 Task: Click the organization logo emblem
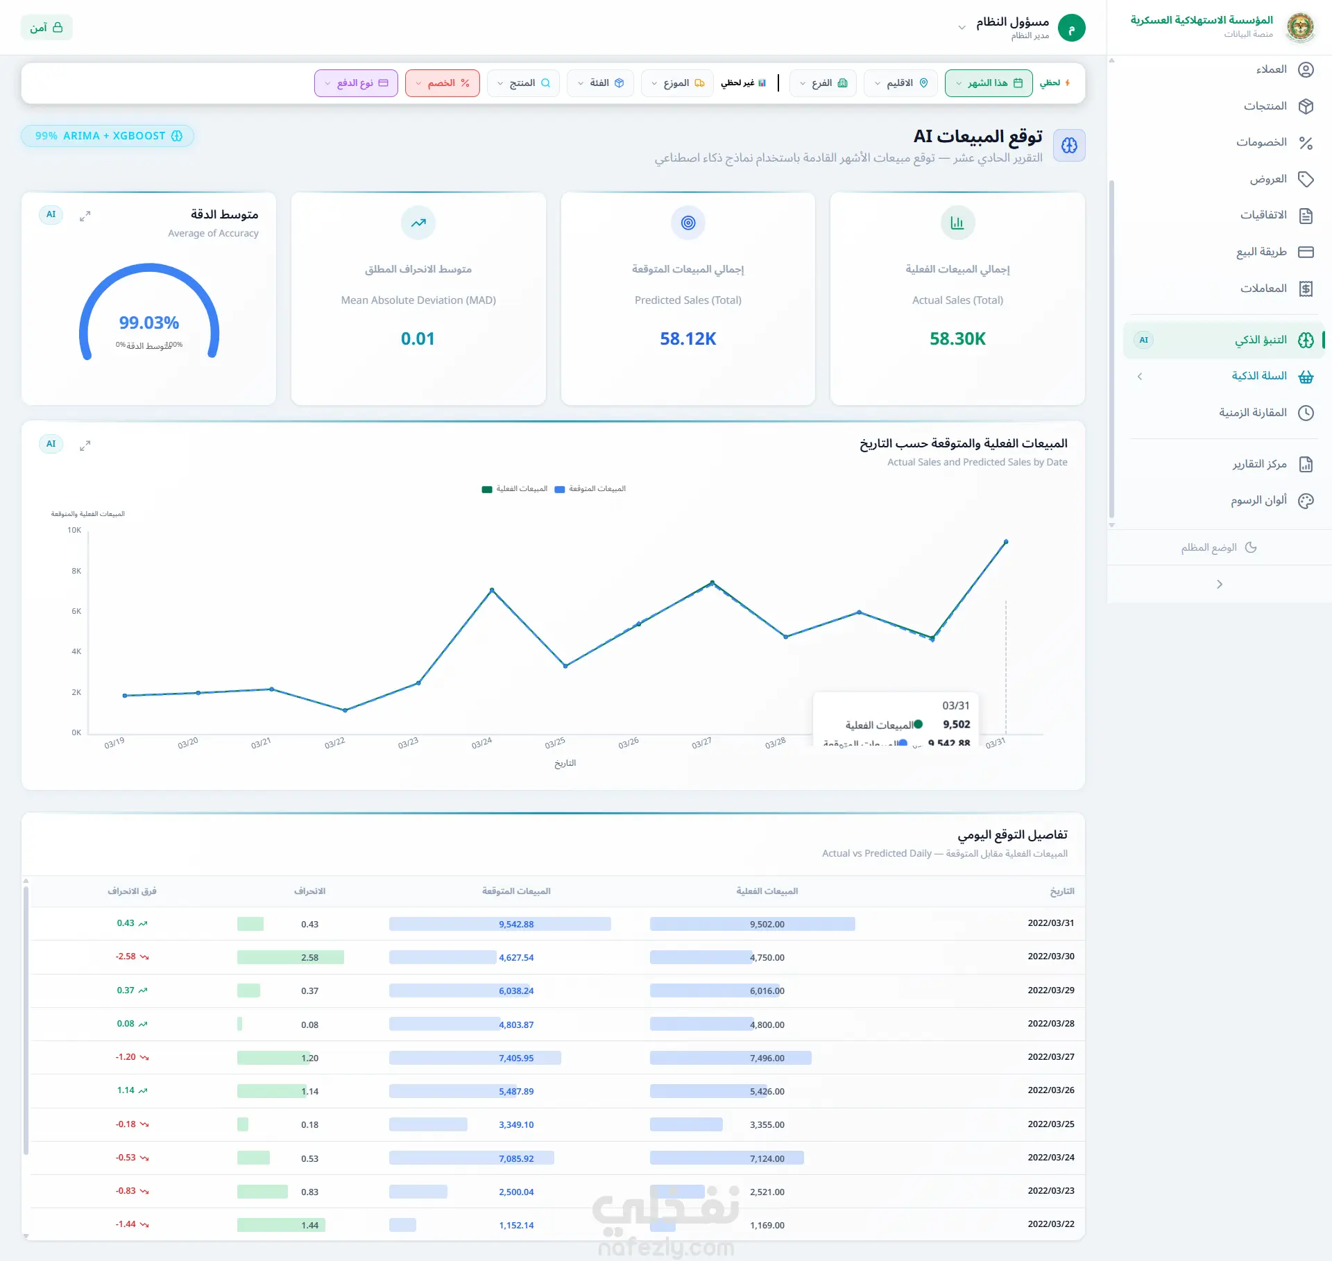pyautogui.click(x=1300, y=28)
